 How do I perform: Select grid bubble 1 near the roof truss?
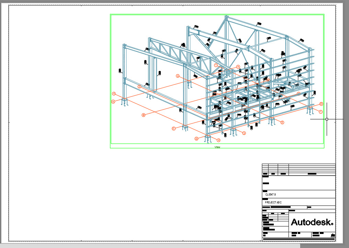(216, 65)
